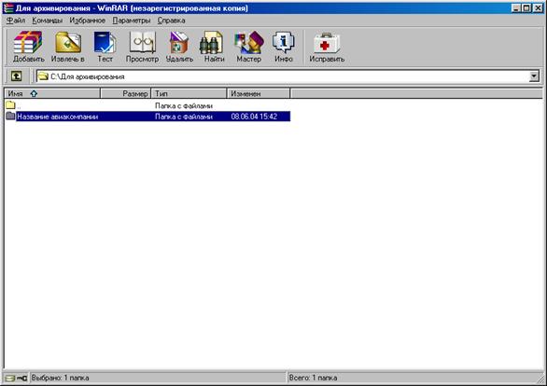Open the Справка menu
The image size is (547, 386).
pos(171,21)
